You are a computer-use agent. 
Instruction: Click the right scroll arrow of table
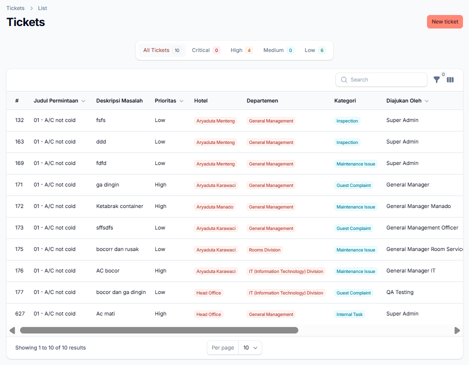coord(456,330)
